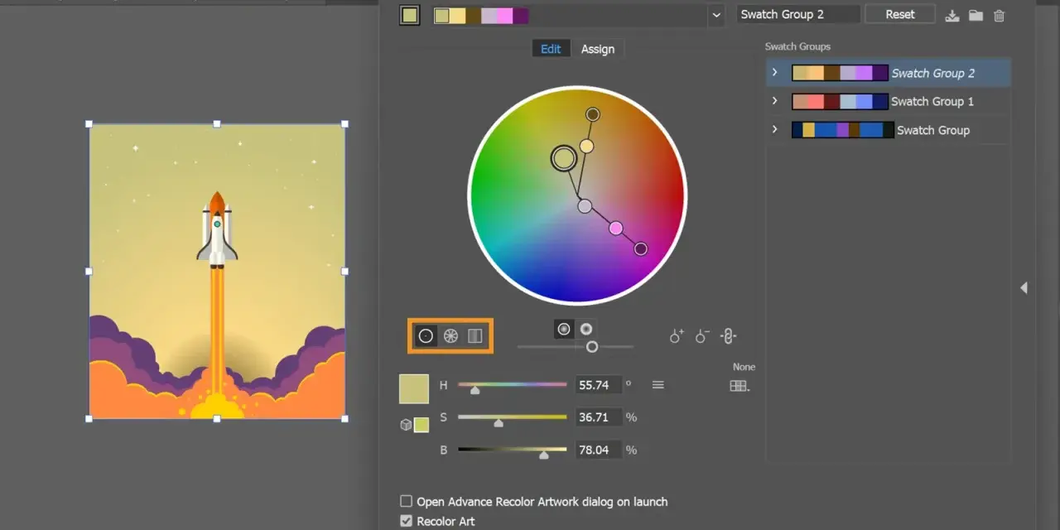Select the lavender marker near wheel center
Viewport: 1060px width, 530px height.
585,205
